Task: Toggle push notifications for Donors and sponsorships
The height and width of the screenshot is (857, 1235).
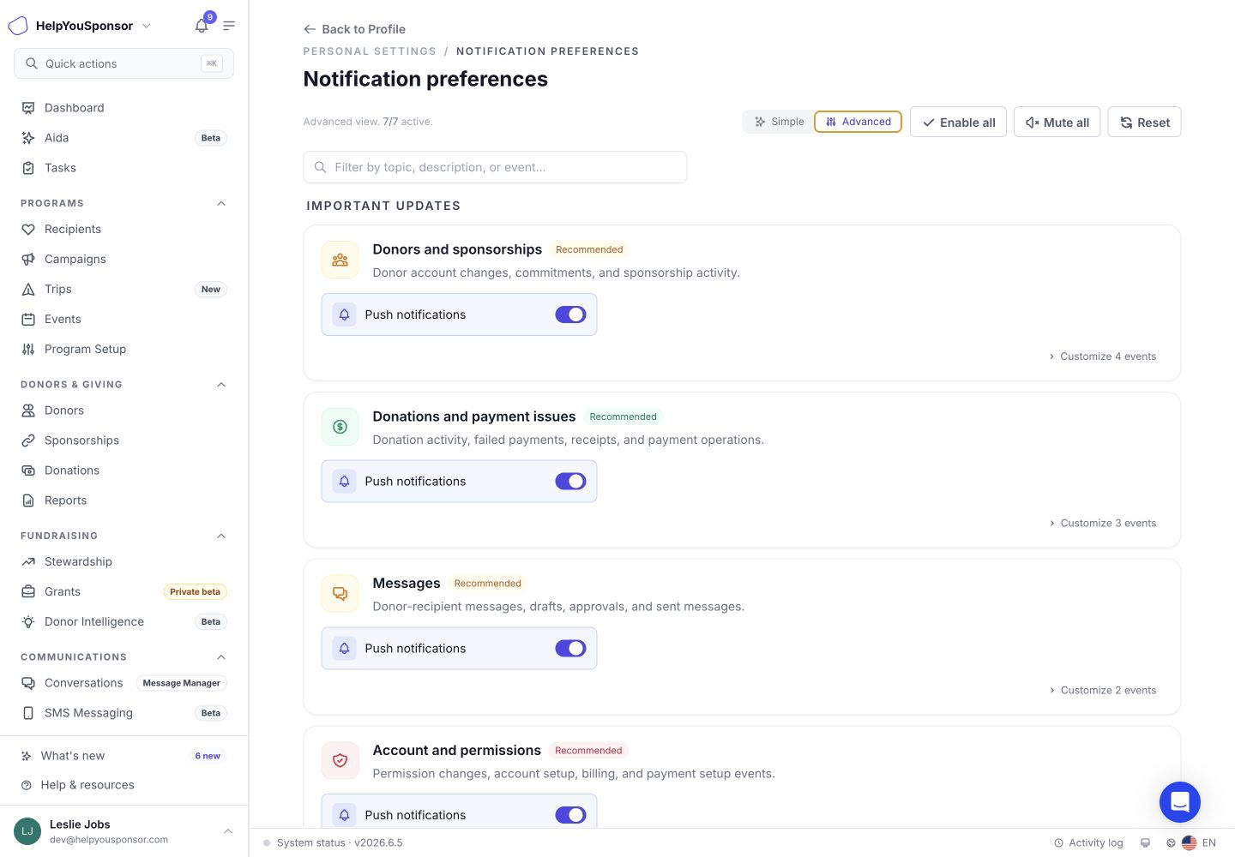Action: coord(570,315)
